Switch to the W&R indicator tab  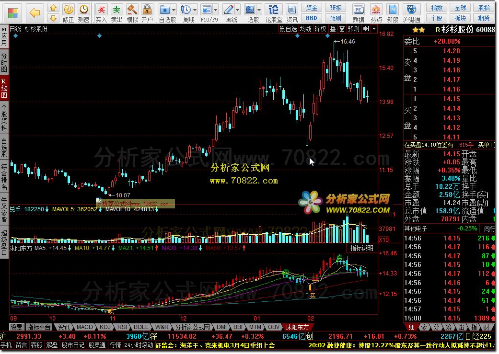(162, 327)
